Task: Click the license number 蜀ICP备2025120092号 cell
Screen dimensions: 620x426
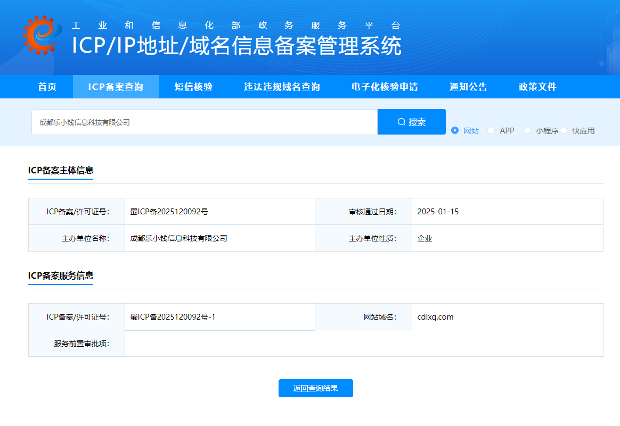Action: [220, 212]
